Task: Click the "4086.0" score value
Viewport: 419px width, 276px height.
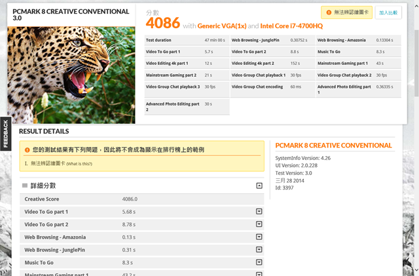Action: 130,199
